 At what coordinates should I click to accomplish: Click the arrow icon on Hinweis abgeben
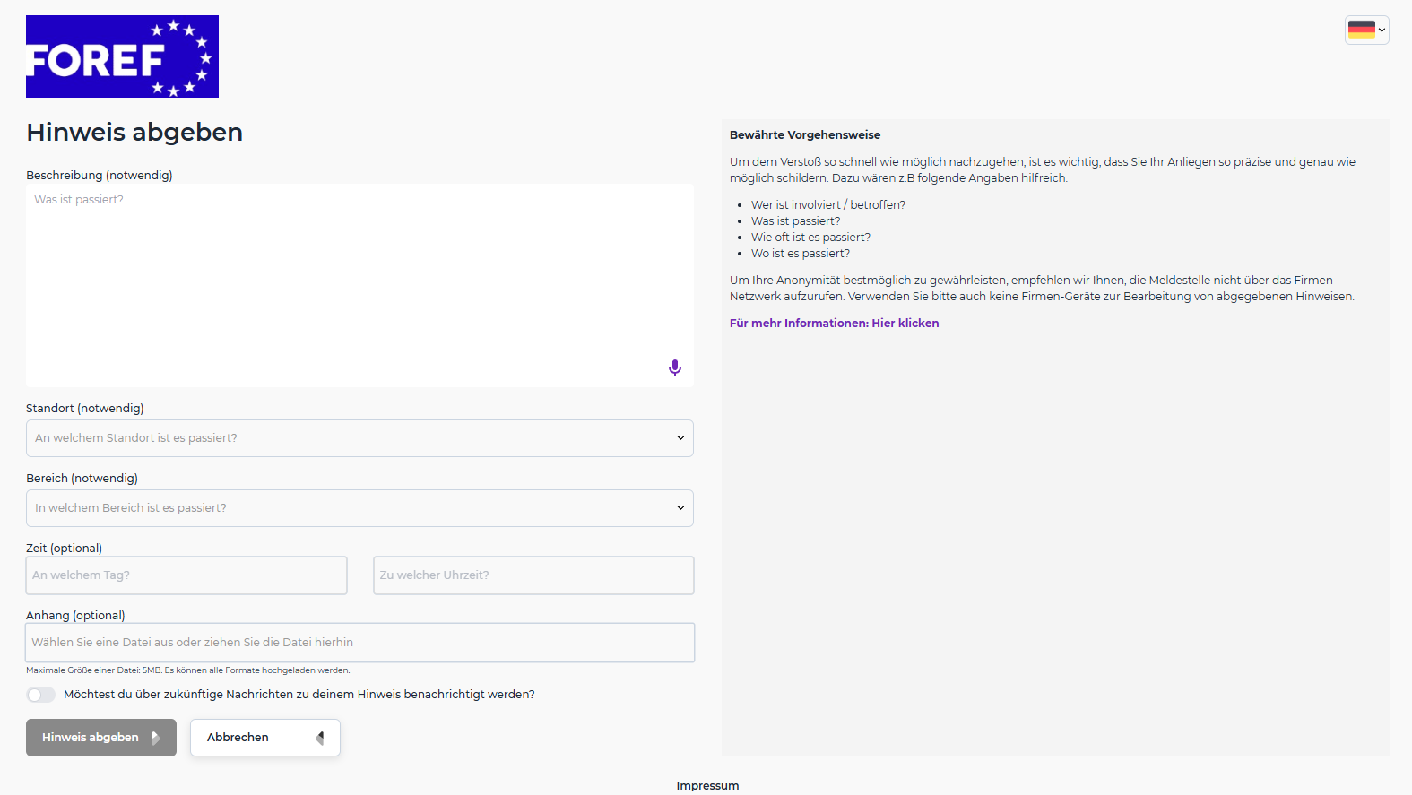pos(156,738)
